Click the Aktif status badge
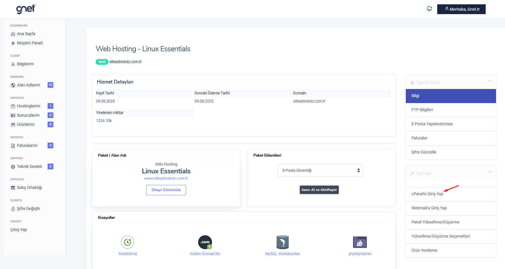Image resolution: width=505 pixels, height=269 pixels. [x=102, y=62]
